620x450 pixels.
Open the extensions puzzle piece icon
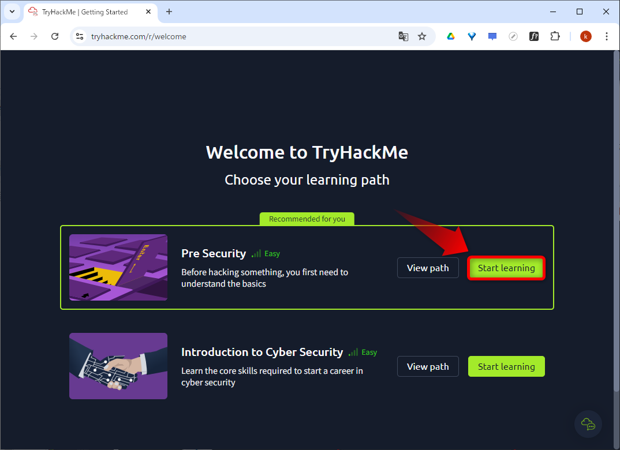point(555,36)
